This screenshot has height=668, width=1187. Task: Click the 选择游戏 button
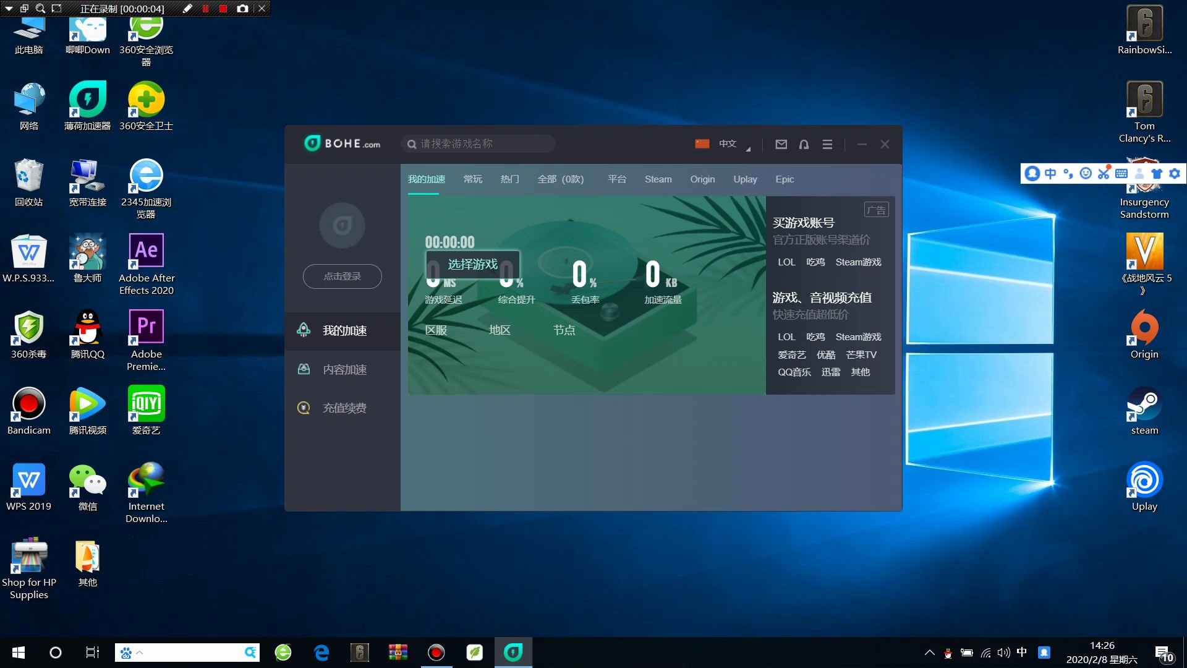pyautogui.click(x=473, y=265)
